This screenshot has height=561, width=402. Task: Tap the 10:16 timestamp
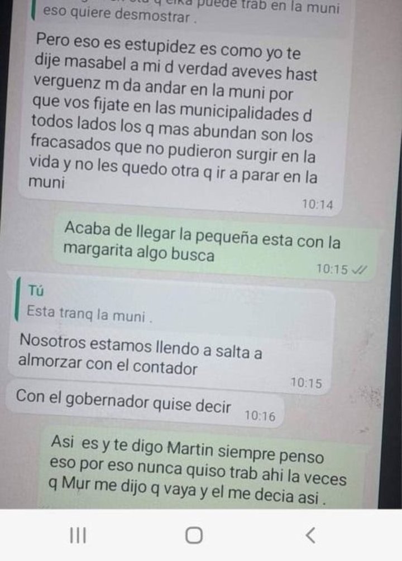tap(260, 416)
